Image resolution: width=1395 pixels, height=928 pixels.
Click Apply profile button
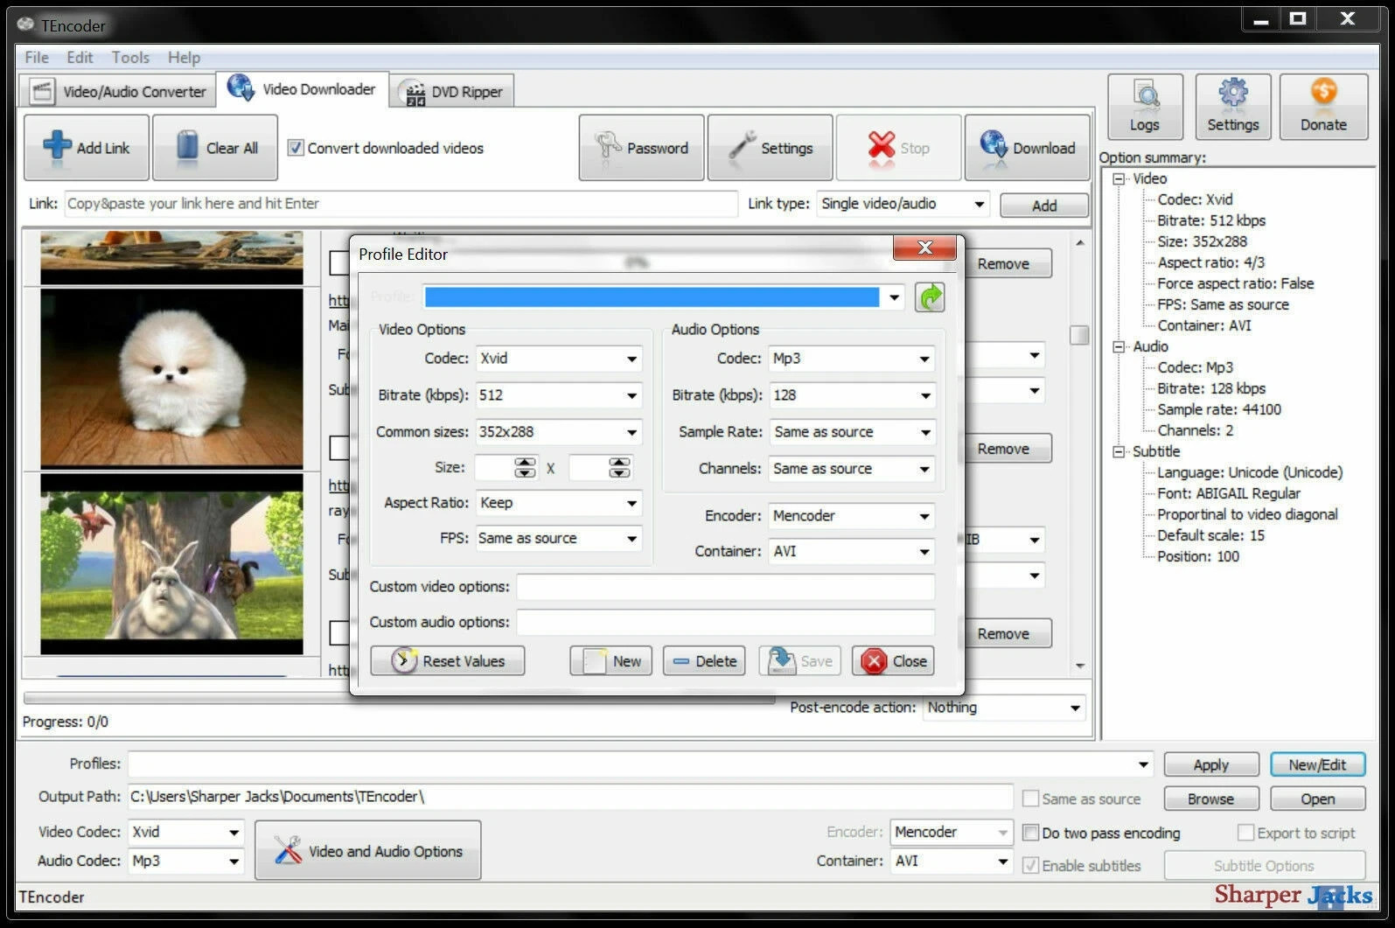(1211, 764)
